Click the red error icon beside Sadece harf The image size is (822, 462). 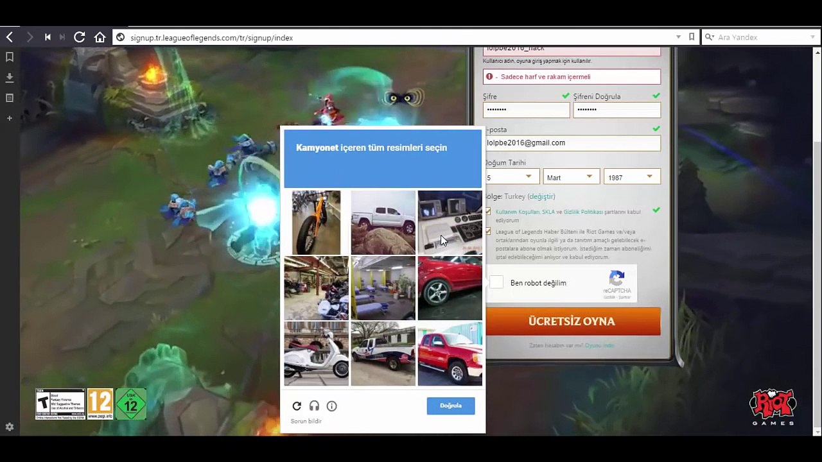pyautogui.click(x=489, y=76)
